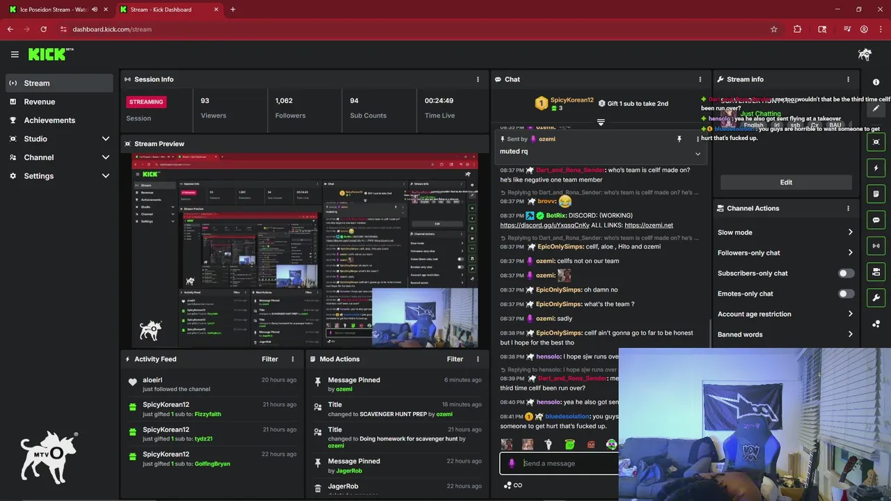Select the Stream - Kick Dashboard tab

pos(169,10)
